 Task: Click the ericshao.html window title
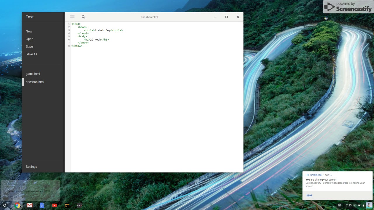click(149, 17)
